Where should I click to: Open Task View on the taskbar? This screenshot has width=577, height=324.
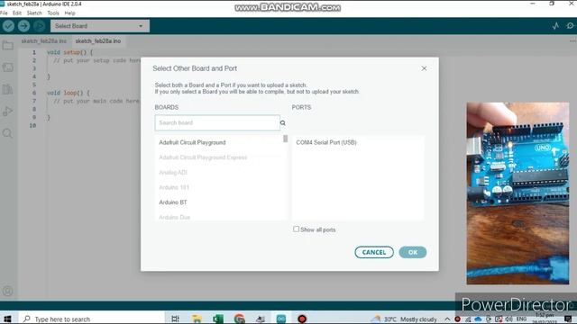pos(176,319)
